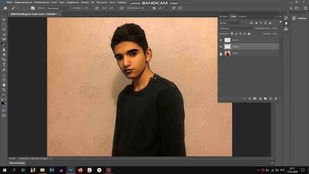Select the Clone Stamp tool

(x=4, y=49)
